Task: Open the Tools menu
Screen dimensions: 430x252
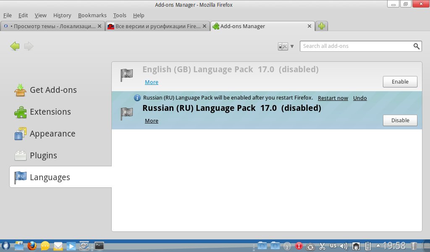Action: 120,16
